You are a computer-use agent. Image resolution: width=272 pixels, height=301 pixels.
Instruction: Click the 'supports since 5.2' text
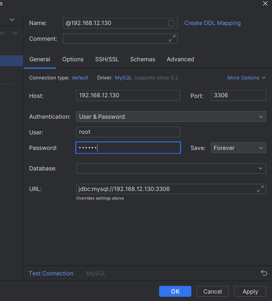(156, 78)
